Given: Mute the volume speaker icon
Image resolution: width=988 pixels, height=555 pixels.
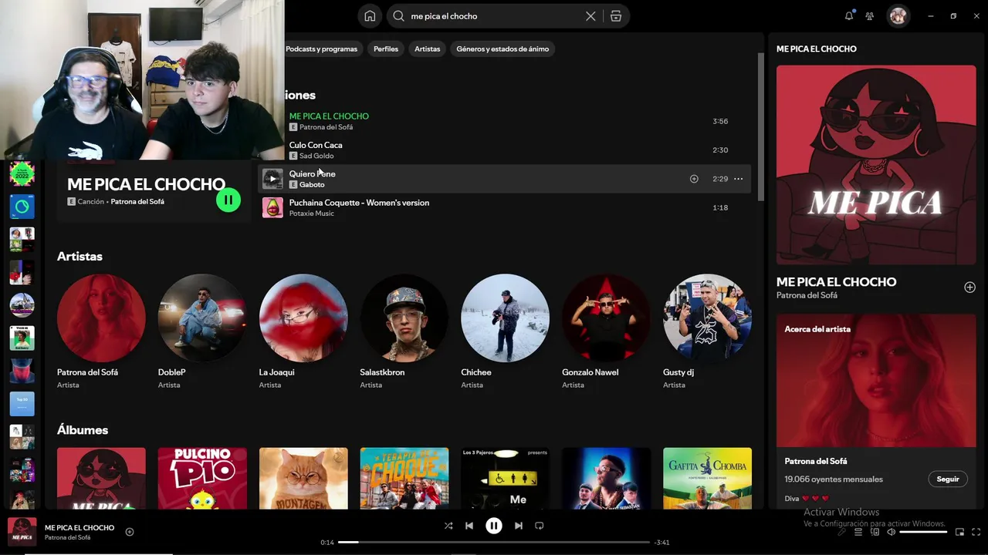Looking at the screenshot, I should click(891, 532).
